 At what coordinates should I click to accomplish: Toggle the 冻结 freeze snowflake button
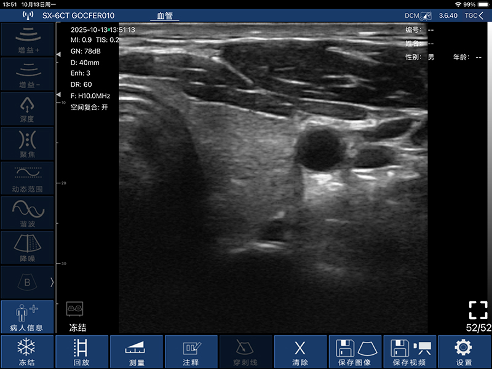pos(26,352)
